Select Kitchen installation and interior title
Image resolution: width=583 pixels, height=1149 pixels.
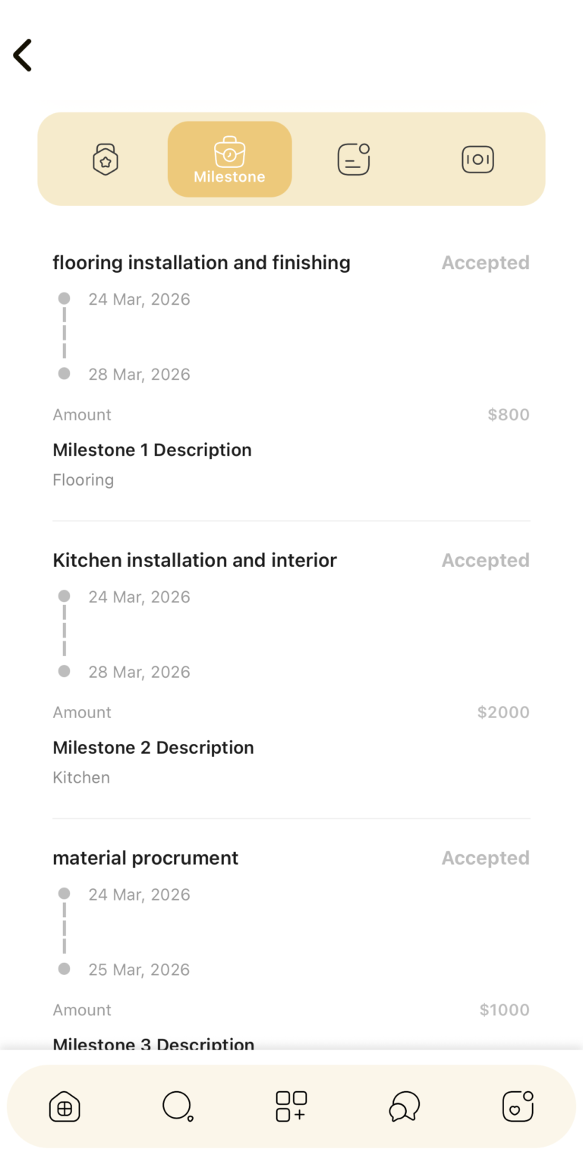click(x=194, y=561)
